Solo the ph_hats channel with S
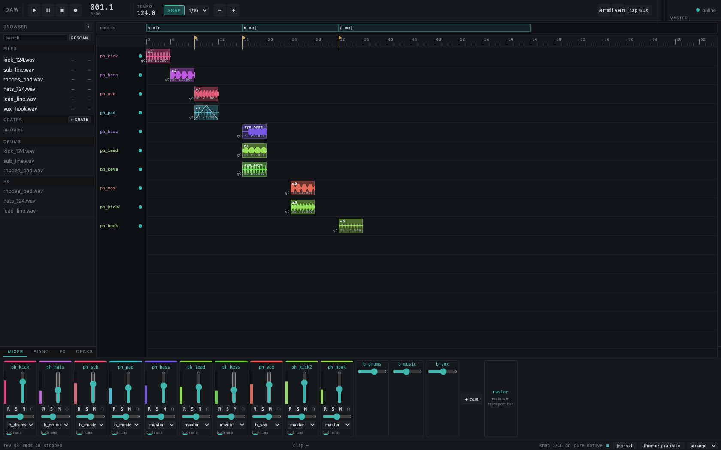The width and height of the screenshot is (721, 450). 51,409
